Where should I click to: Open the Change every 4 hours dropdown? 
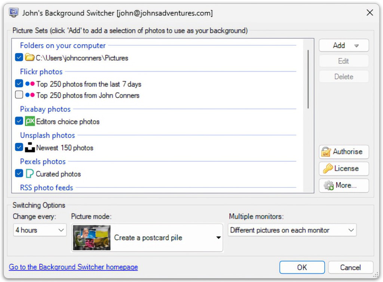click(x=40, y=230)
